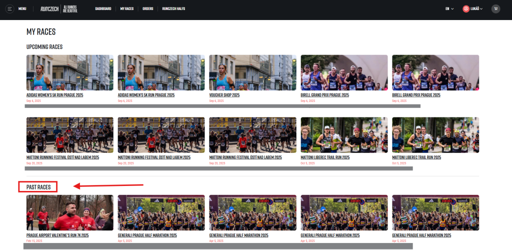Image resolution: width=512 pixels, height=250 pixels.
Task: Expand the EN language dropdown
Action: tap(449, 9)
